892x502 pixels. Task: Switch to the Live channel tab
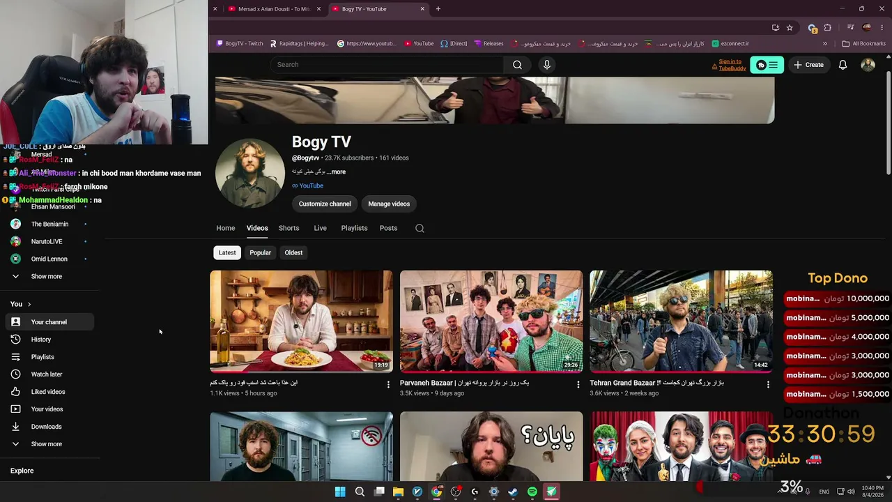pos(321,228)
